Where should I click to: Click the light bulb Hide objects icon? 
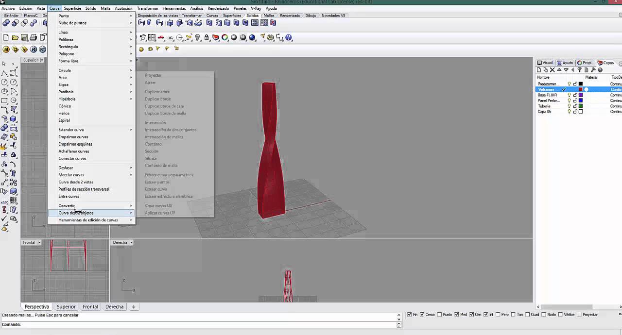[198, 37]
